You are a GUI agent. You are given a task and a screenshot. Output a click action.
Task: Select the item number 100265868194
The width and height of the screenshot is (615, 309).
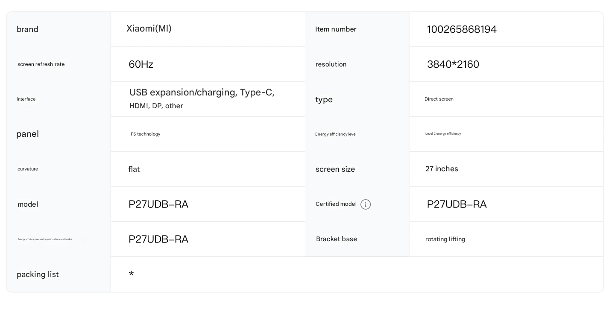click(462, 29)
